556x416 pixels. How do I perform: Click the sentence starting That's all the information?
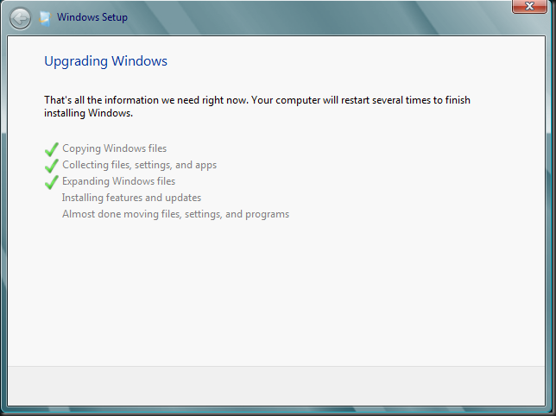pos(146,100)
